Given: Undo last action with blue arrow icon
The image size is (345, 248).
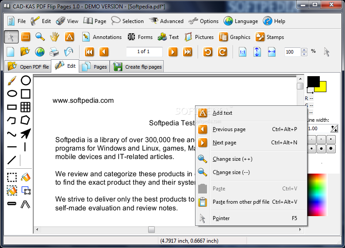Looking at the screenshot, I should (x=69, y=52).
